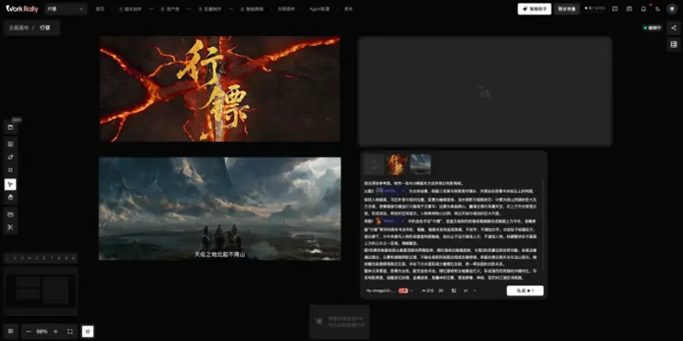Click the topmost left toolbar window icon
The image size is (683, 341).
(10, 127)
